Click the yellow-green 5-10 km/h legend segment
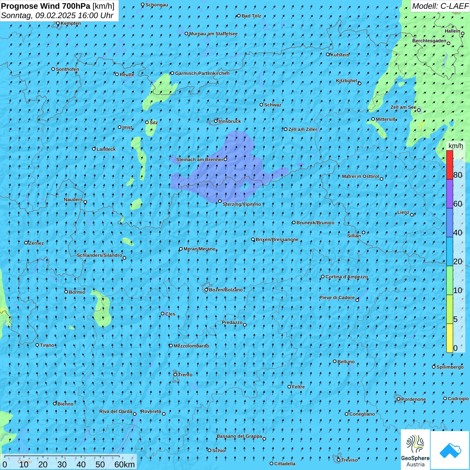Viewport: 470px width, 470px height. click(x=450, y=309)
